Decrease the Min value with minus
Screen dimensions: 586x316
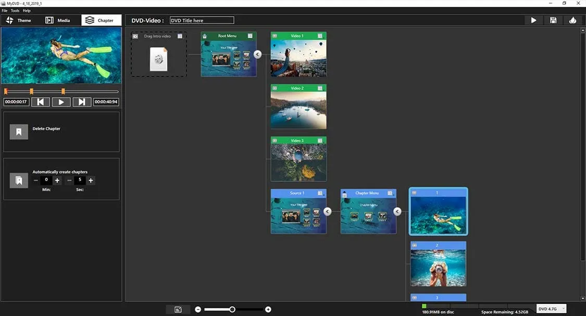tap(36, 180)
